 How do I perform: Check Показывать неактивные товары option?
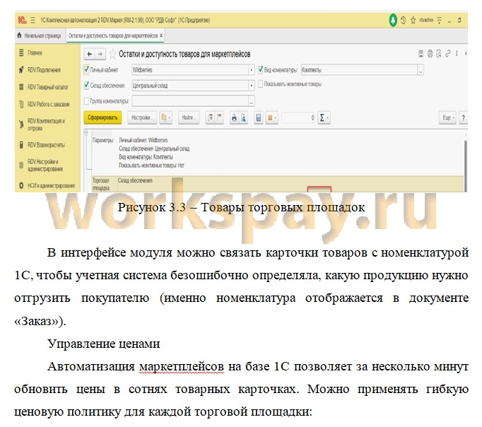[261, 85]
